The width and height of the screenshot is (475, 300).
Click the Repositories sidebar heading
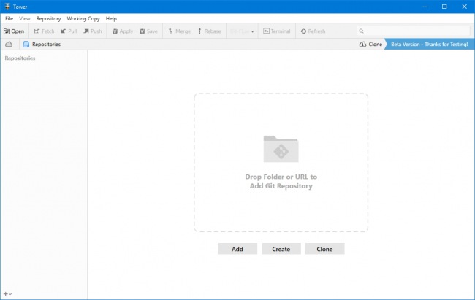click(x=20, y=58)
